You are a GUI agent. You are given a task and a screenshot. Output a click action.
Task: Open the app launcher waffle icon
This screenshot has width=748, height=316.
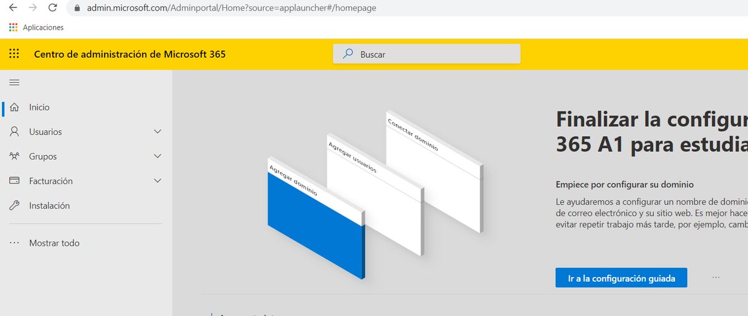pos(14,54)
